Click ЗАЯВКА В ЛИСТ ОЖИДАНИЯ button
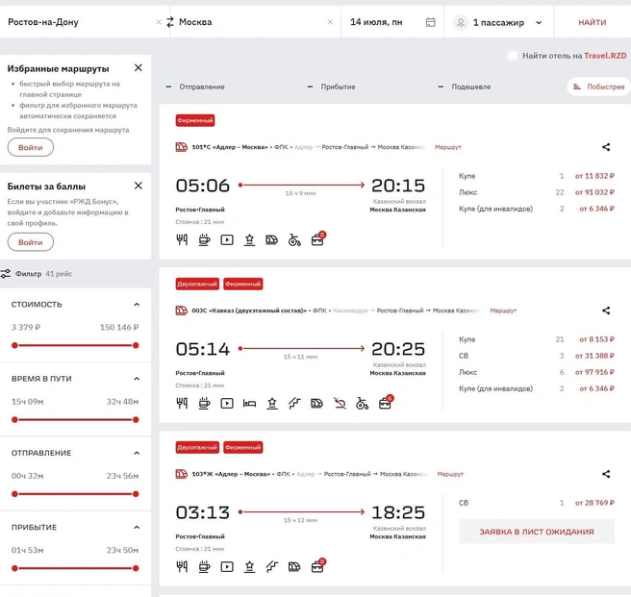 [537, 532]
